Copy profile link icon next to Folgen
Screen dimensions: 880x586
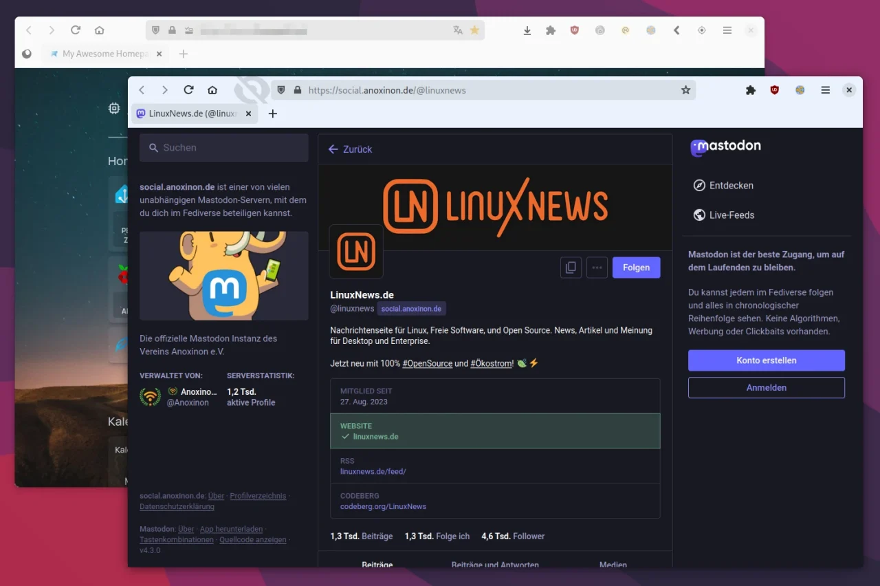coord(571,268)
